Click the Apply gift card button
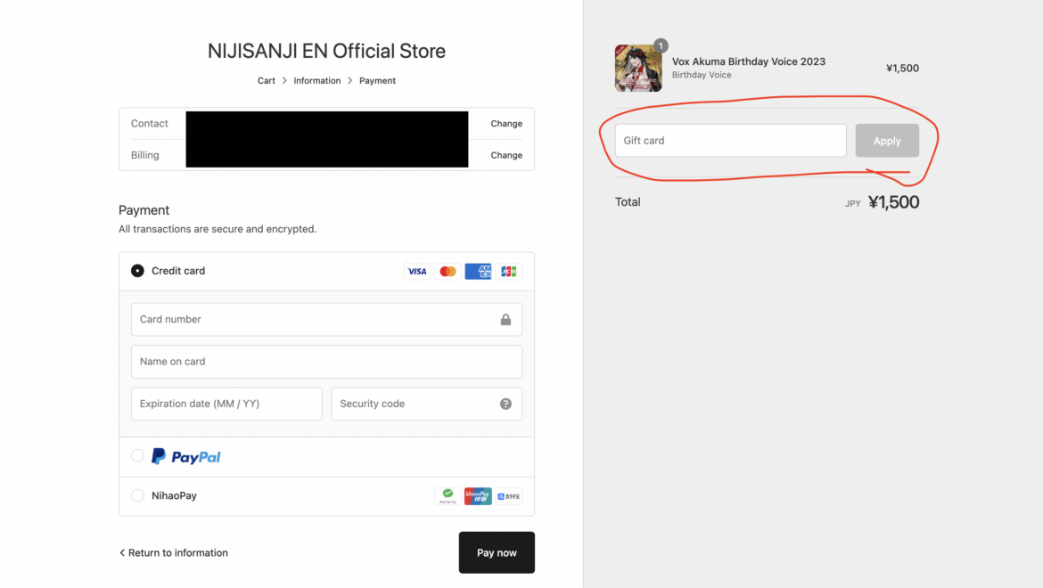The height and width of the screenshot is (588, 1043). click(x=886, y=140)
